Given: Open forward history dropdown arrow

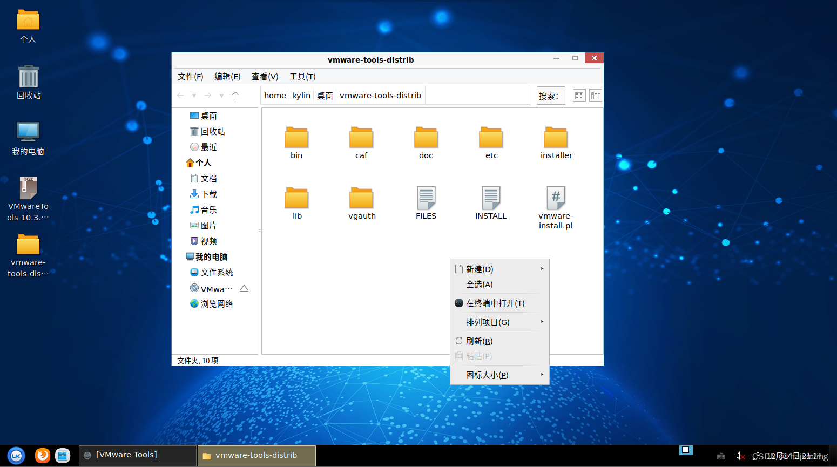Looking at the screenshot, I should point(221,96).
